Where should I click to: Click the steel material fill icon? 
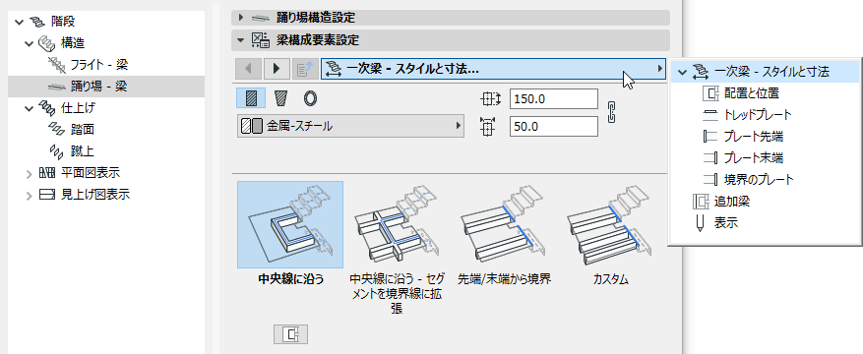[252, 127]
